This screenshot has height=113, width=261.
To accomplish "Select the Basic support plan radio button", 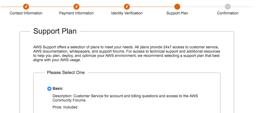I will click(x=49, y=89).
